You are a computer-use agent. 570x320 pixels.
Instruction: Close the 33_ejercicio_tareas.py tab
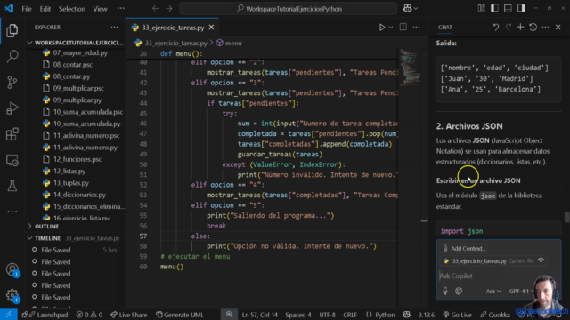tap(212, 28)
